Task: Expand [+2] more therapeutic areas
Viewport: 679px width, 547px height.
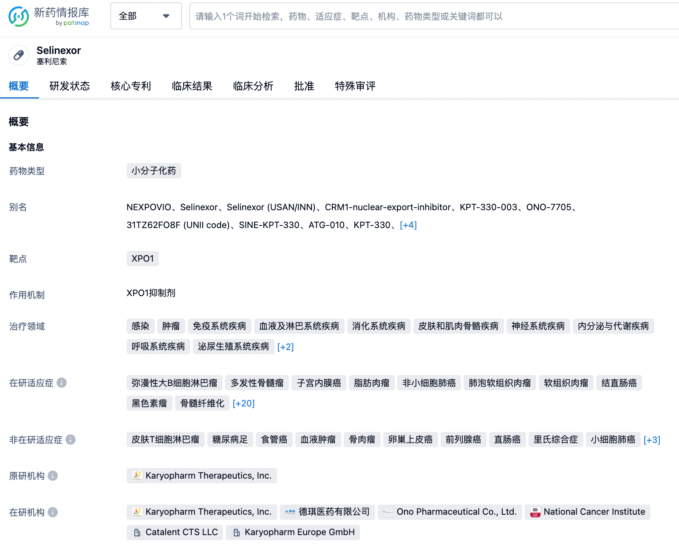Action: click(285, 347)
